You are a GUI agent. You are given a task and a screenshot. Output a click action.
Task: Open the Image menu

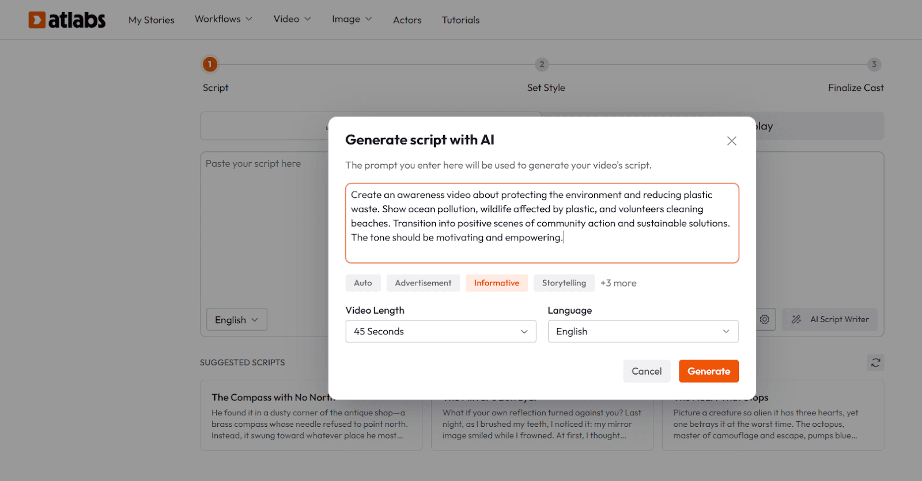[352, 19]
